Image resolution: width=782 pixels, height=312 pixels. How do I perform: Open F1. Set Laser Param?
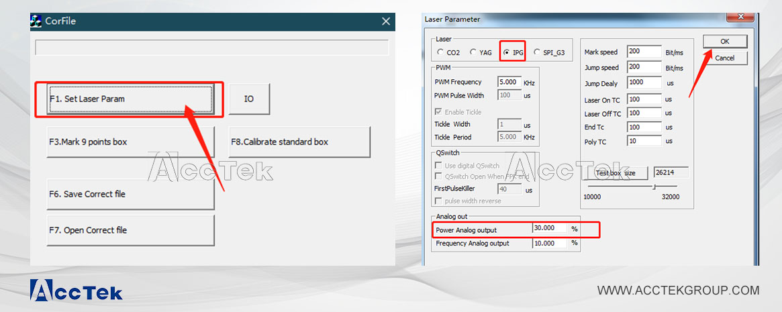131,99
